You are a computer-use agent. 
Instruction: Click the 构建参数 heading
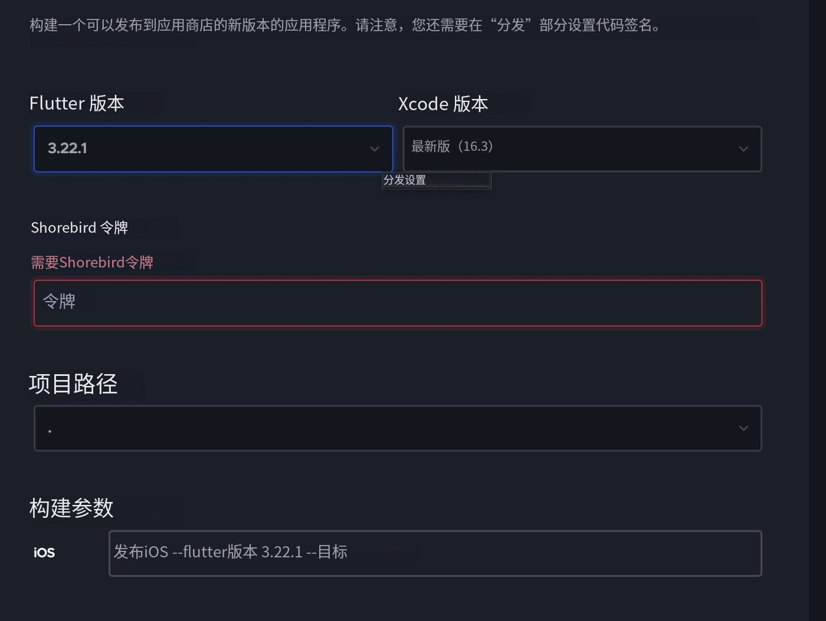pyautogui.click(x=71, y=508)
